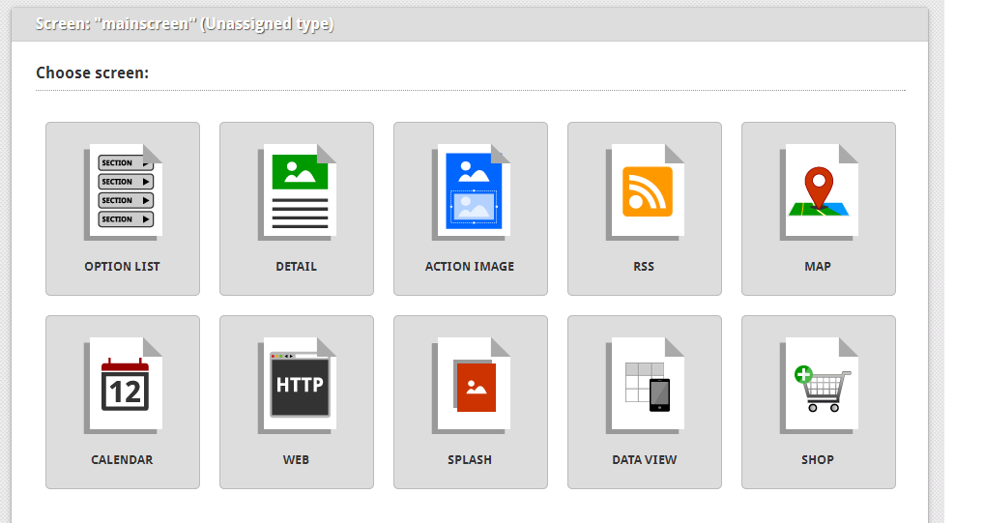984x523 pixels.
Task: Click the 'Choose screen:' heading
Action: (92, 73)
